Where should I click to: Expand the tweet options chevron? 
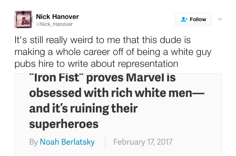point(220,19)
